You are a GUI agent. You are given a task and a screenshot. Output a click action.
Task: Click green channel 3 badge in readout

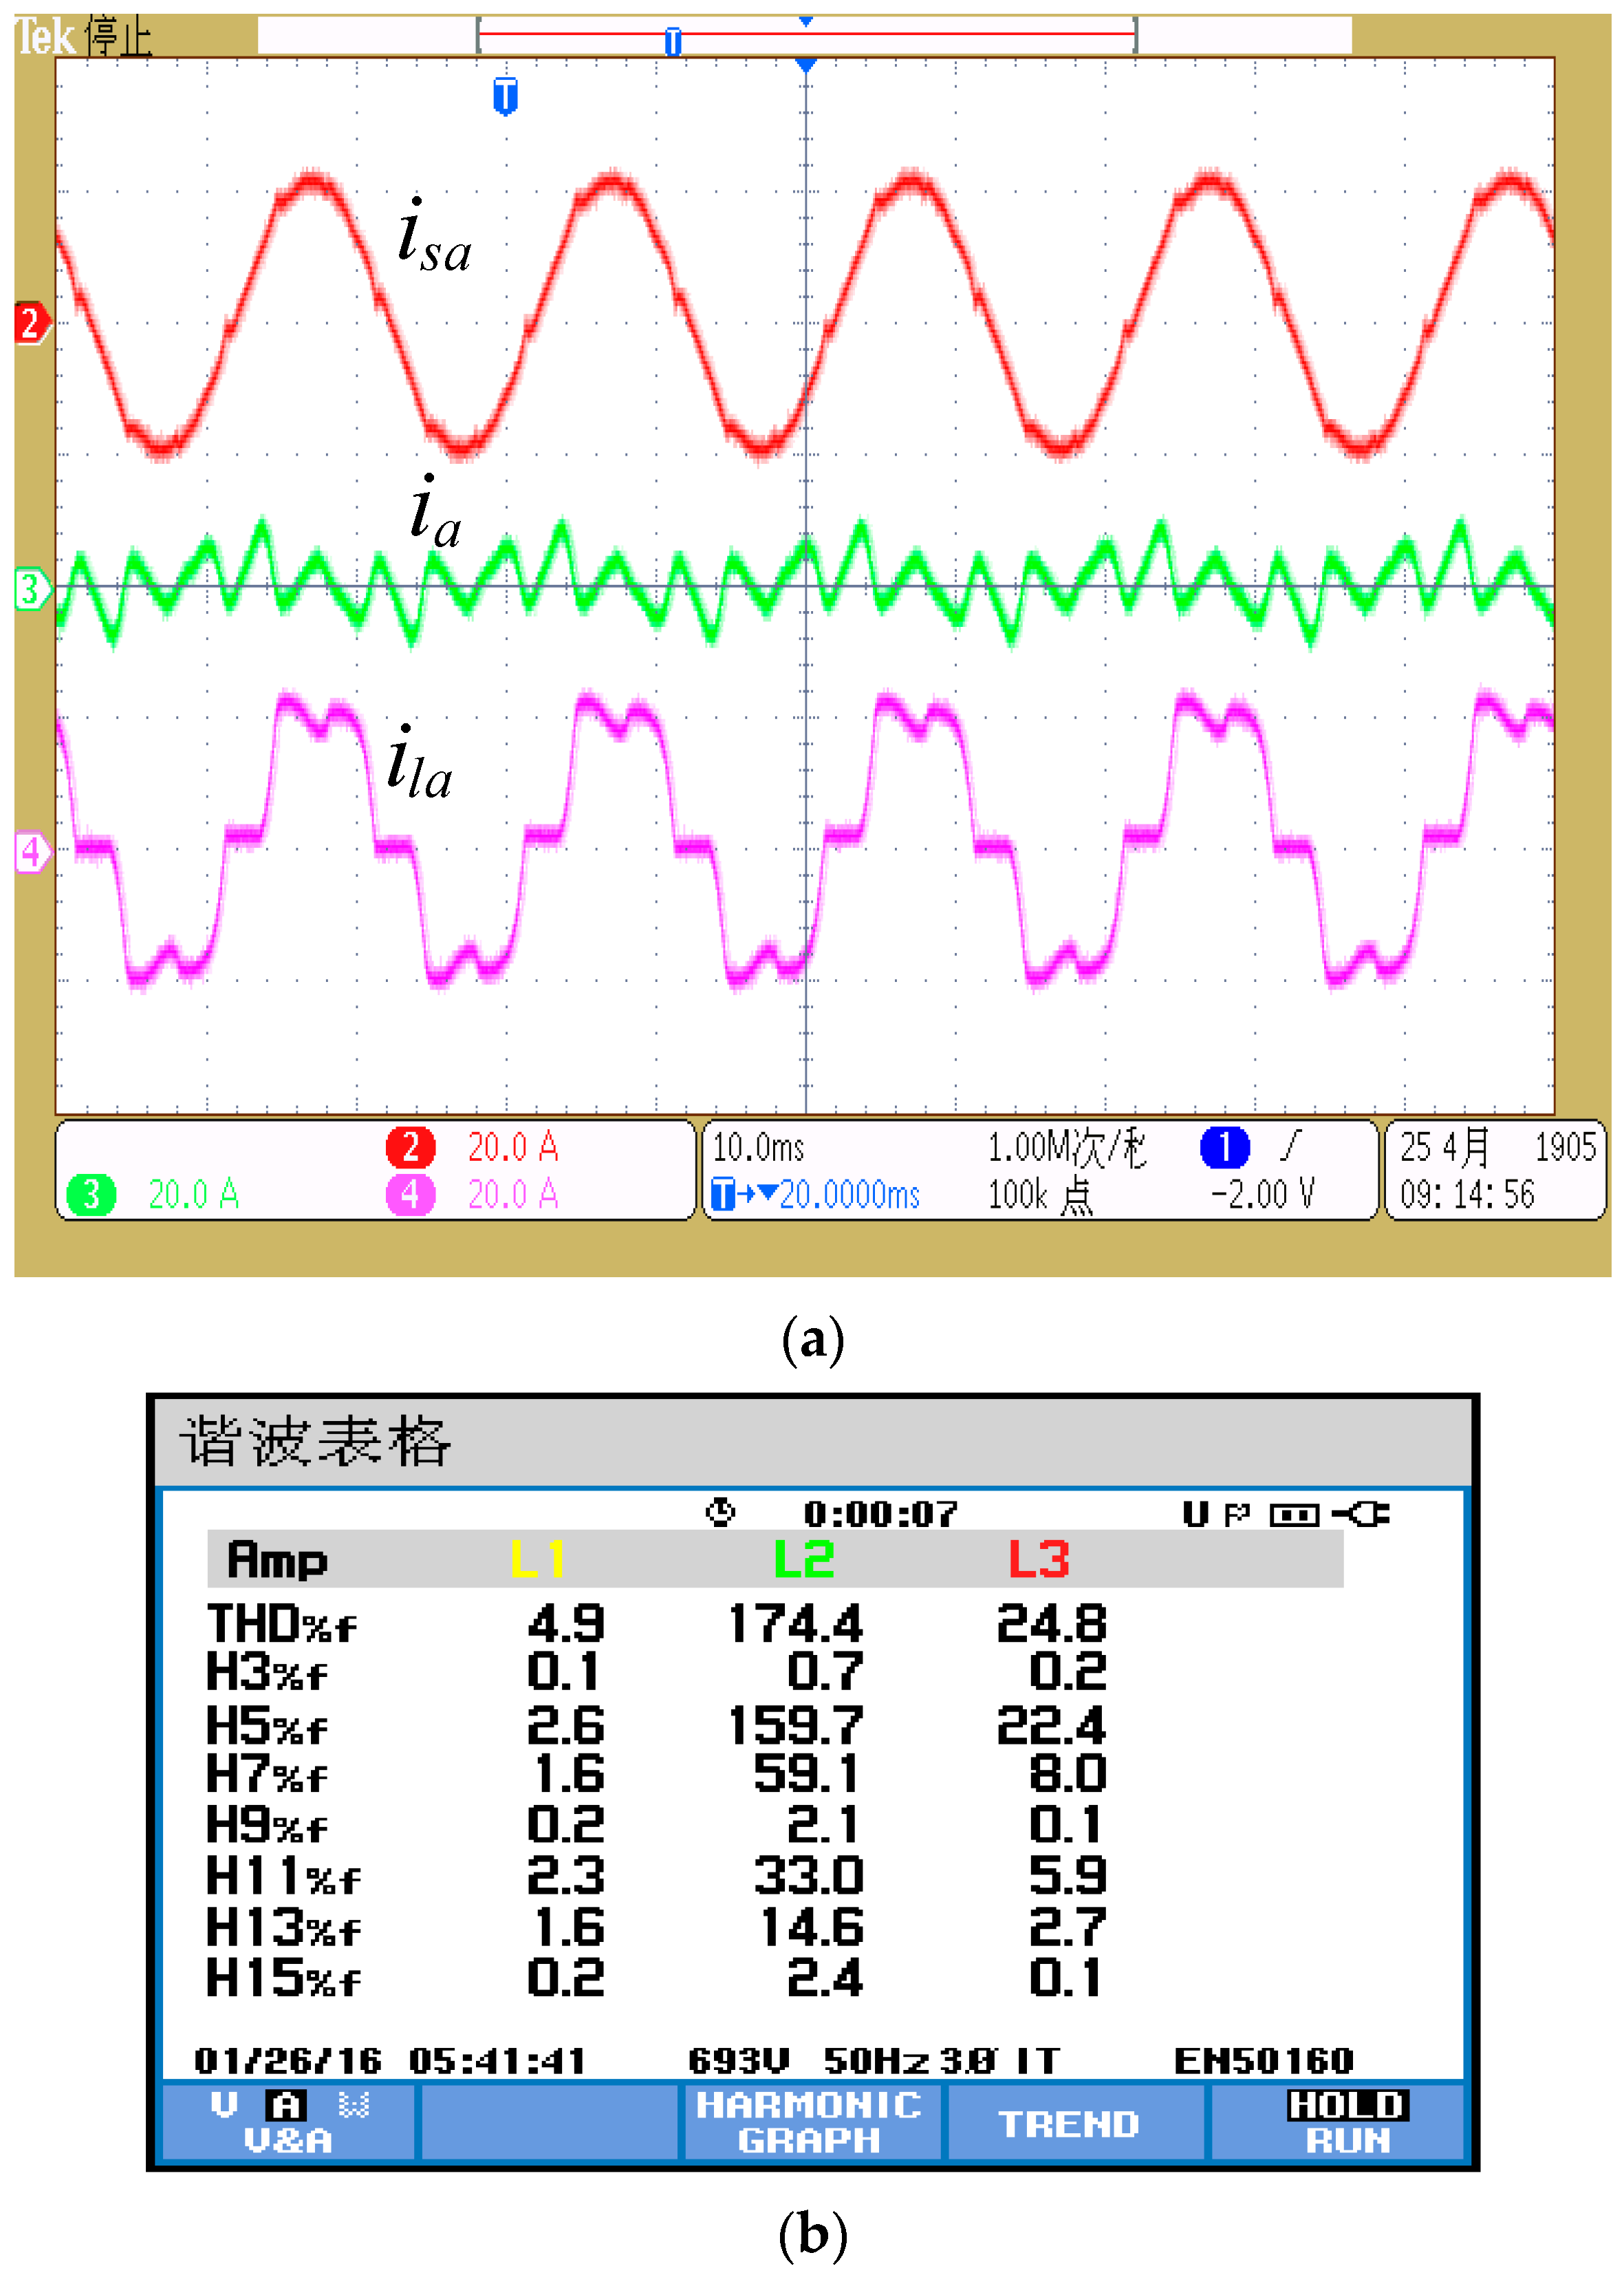tap(91, 1193)
